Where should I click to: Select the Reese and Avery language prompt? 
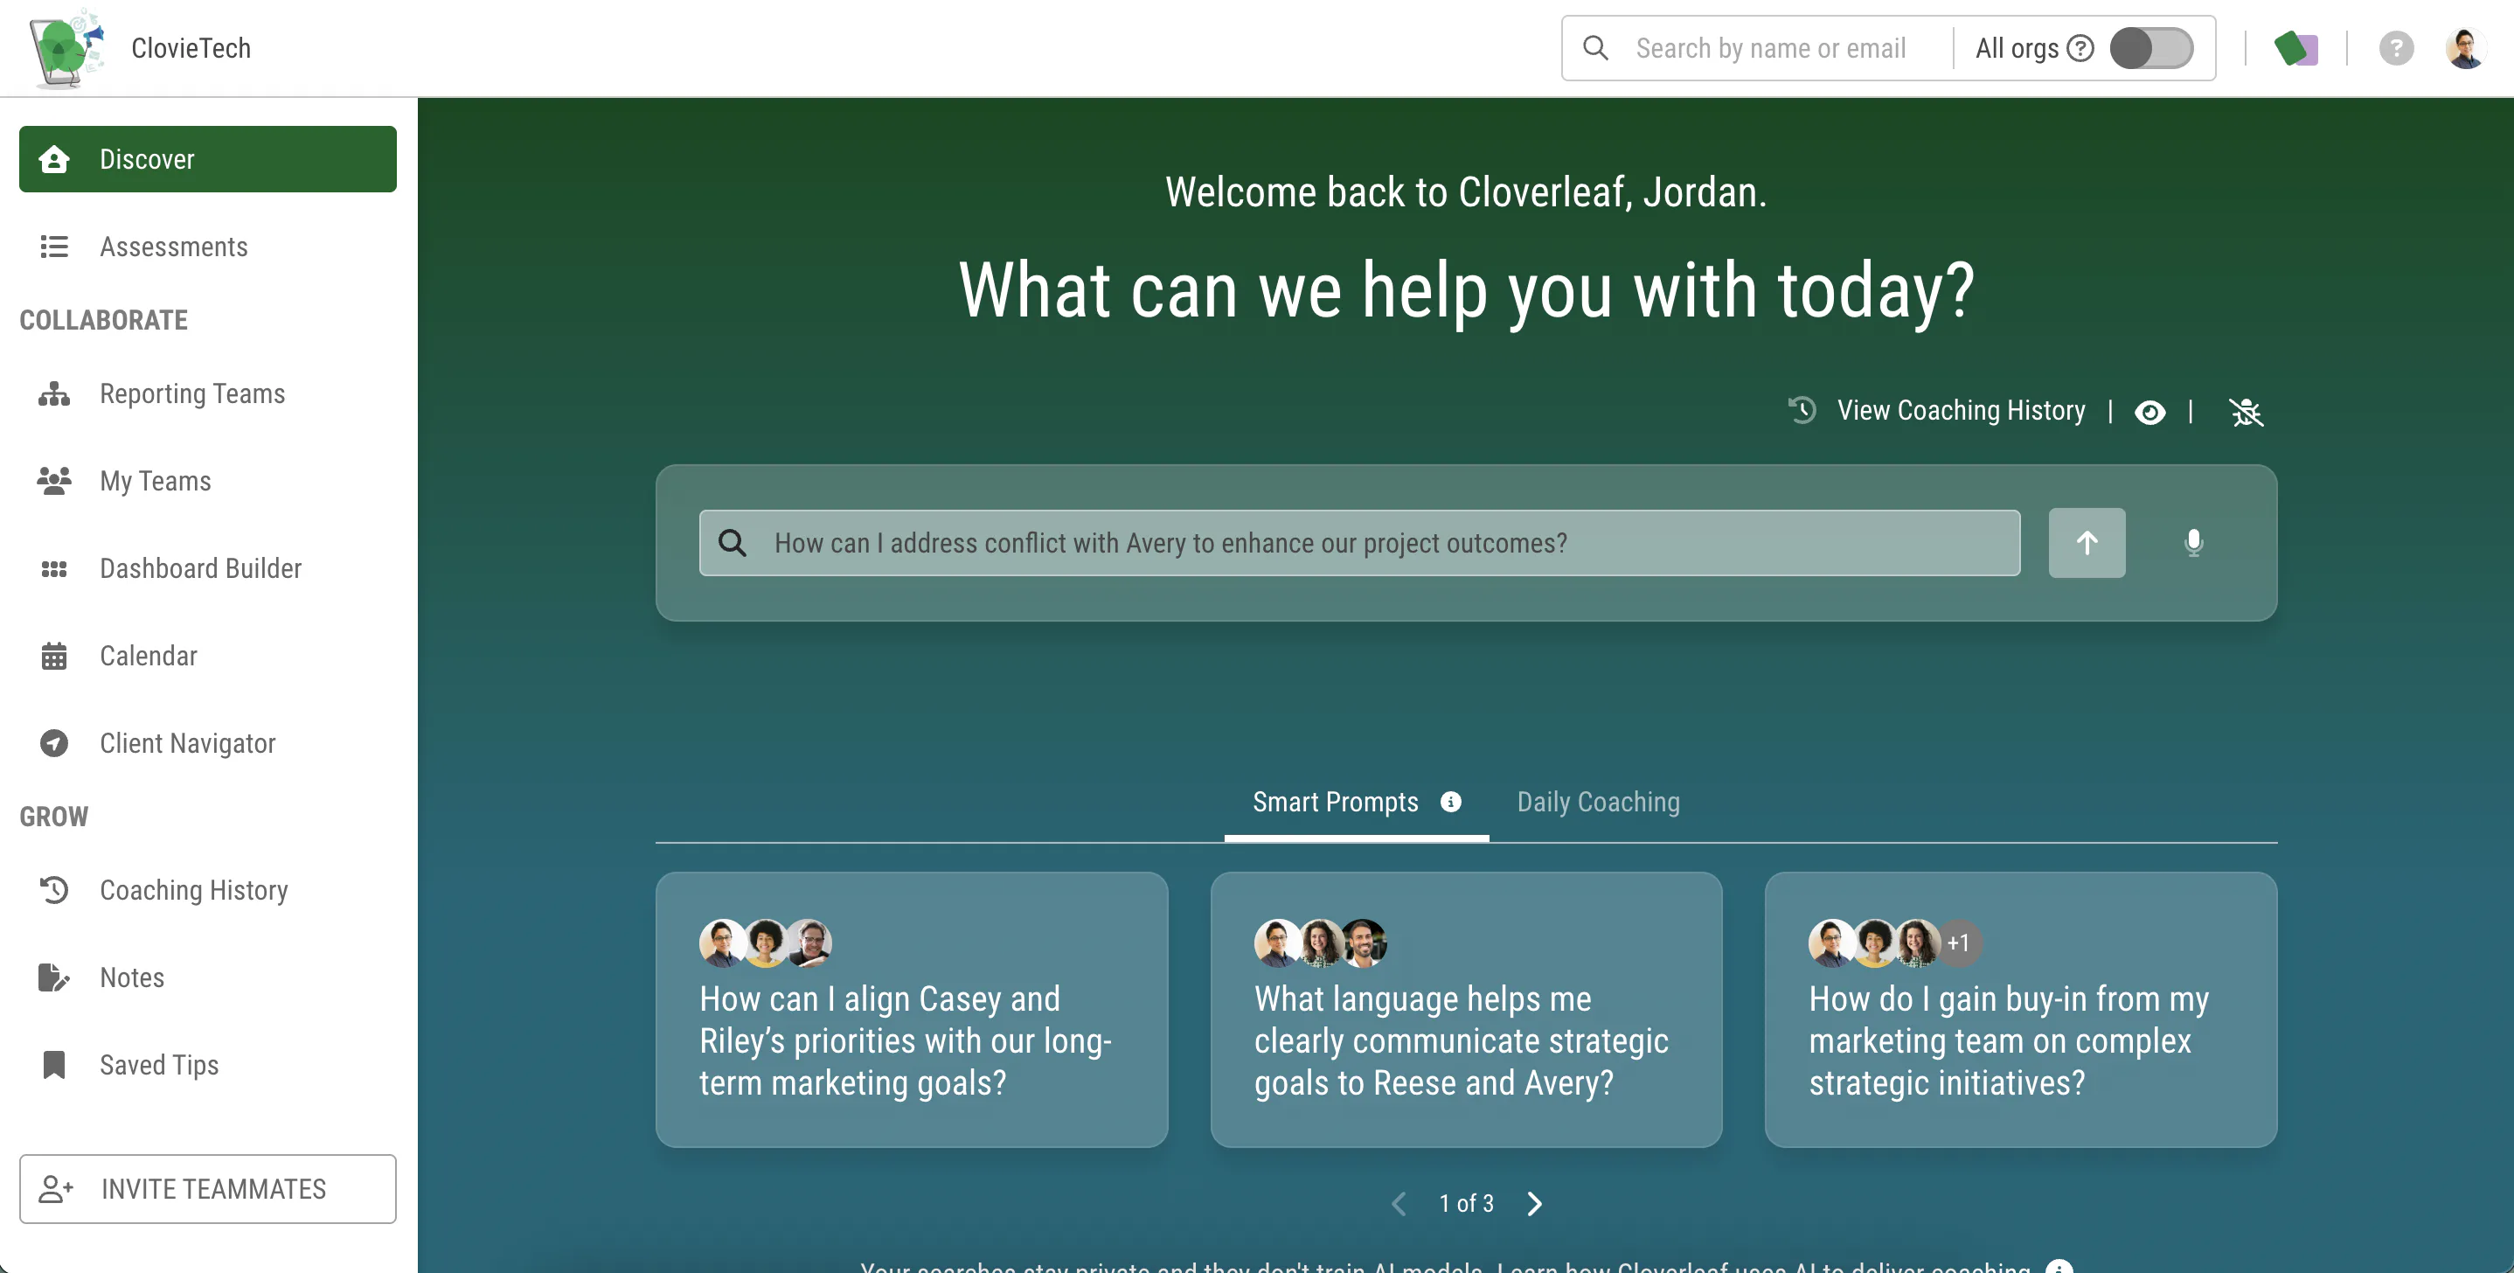[x=1466, y=1010]
